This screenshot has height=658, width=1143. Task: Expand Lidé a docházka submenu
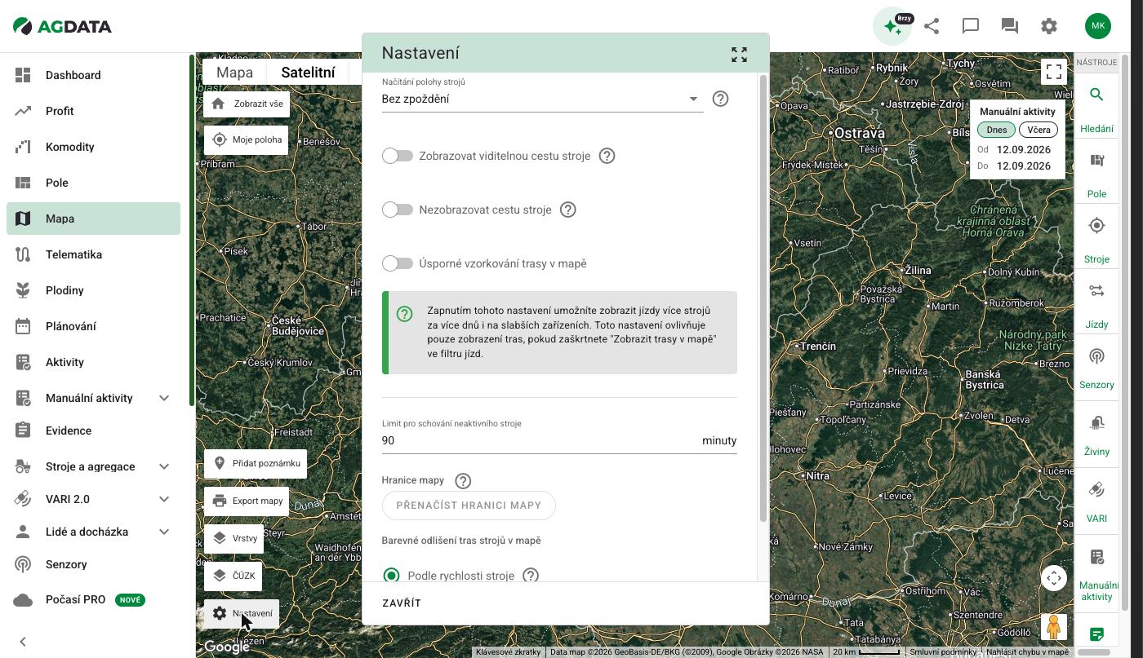click(164, 532)
